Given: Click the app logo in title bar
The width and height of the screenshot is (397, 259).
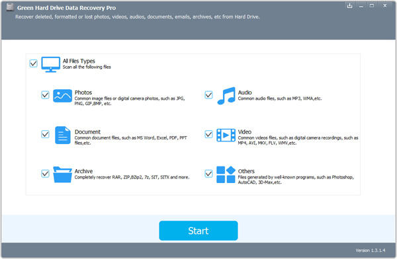Looking at the screenshot, I should click(x=10, y=7).
